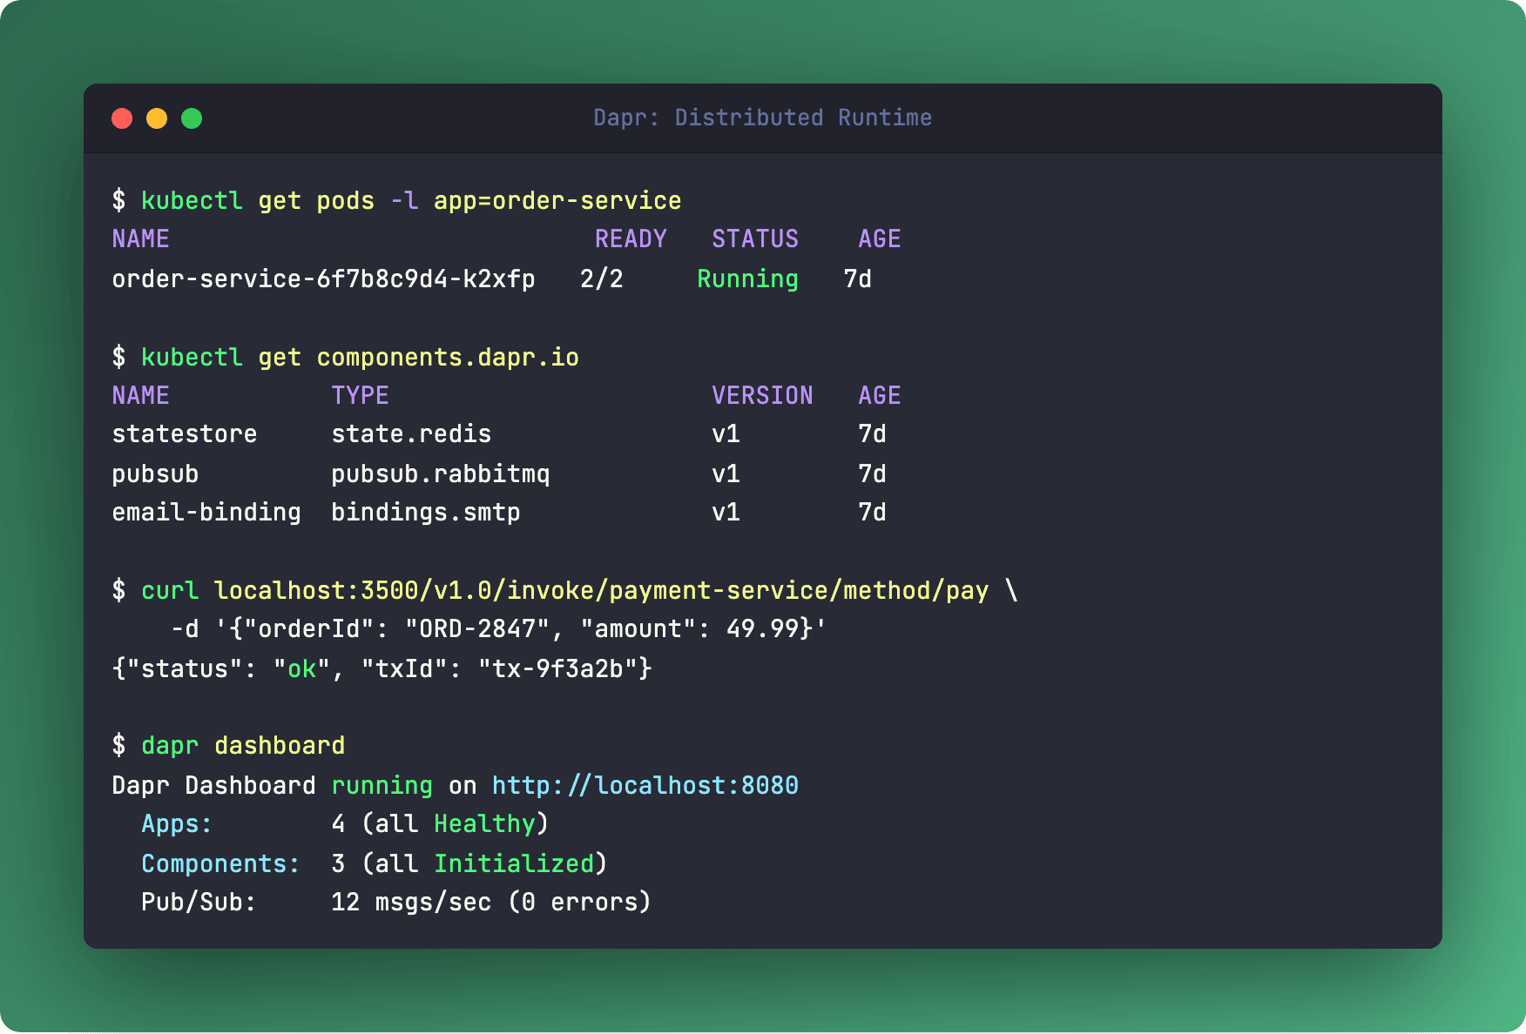Screen dimensions: 1526x1034
Task: Click the green 'running' word in dashboard output
Action: click(x=381, y=785)
